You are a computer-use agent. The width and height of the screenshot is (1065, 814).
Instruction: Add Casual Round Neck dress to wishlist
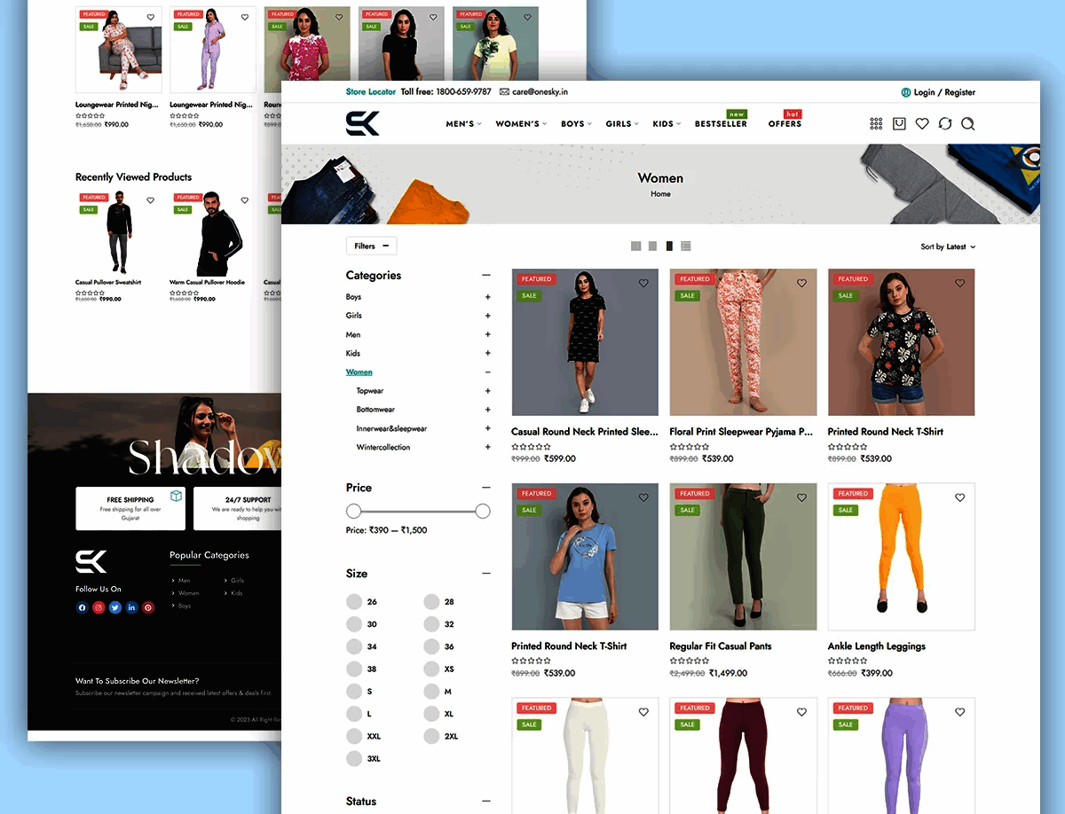pos(643,284)
